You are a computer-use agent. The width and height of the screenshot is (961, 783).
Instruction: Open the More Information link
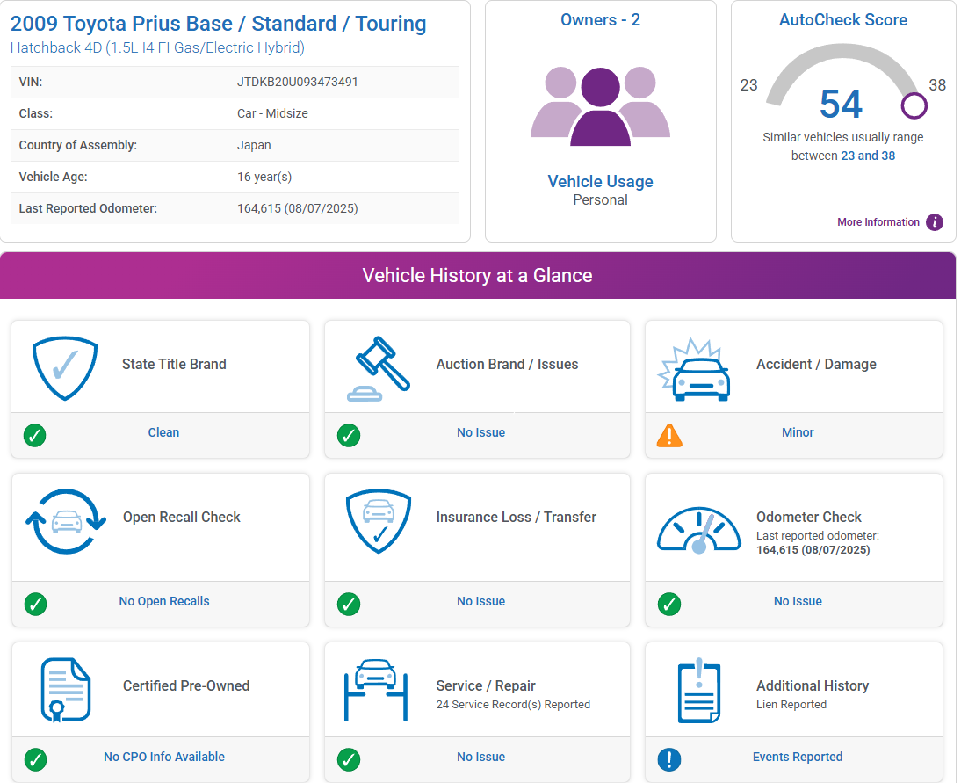click(x=878, y=222)
